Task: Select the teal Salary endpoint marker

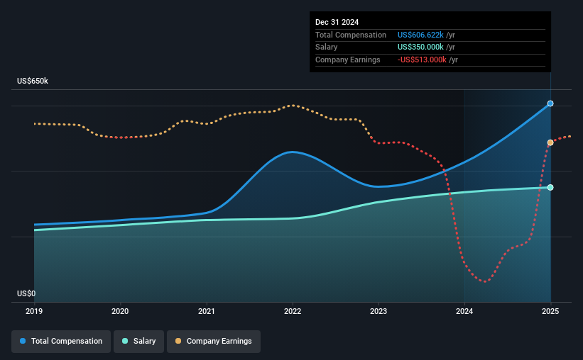Action: (550, 187)
